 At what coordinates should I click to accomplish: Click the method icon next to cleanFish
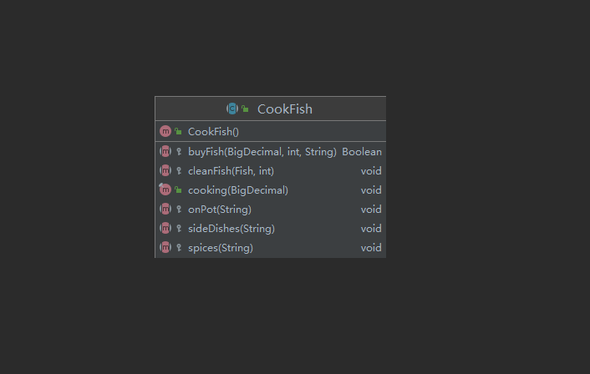165,171
